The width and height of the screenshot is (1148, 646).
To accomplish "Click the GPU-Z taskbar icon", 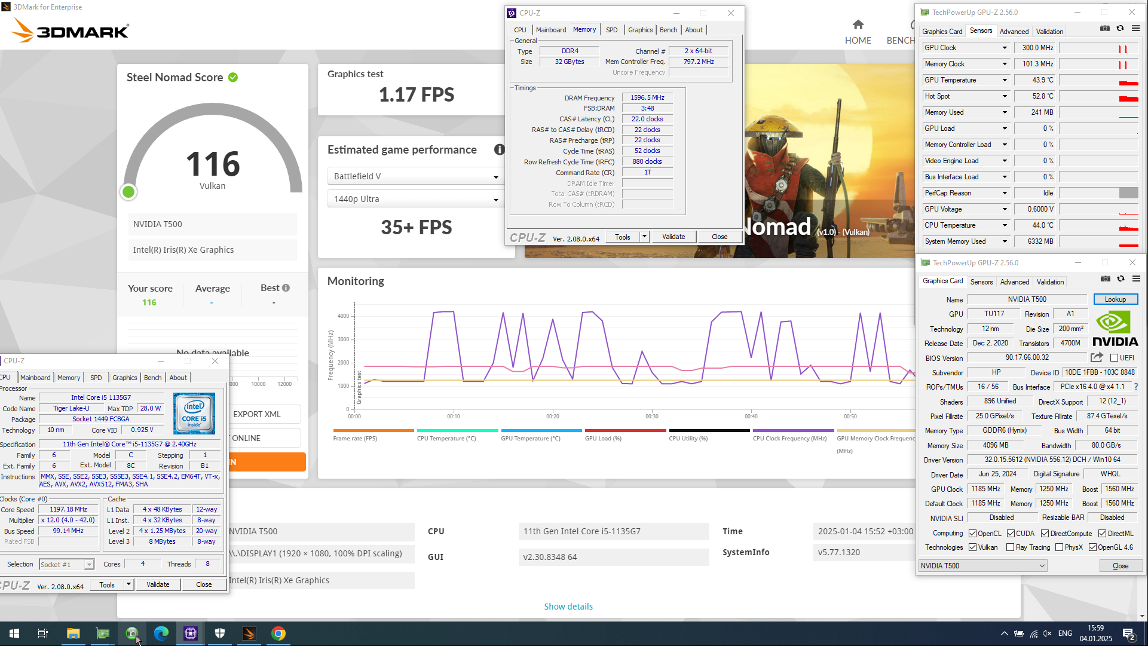I will (103, 633).
